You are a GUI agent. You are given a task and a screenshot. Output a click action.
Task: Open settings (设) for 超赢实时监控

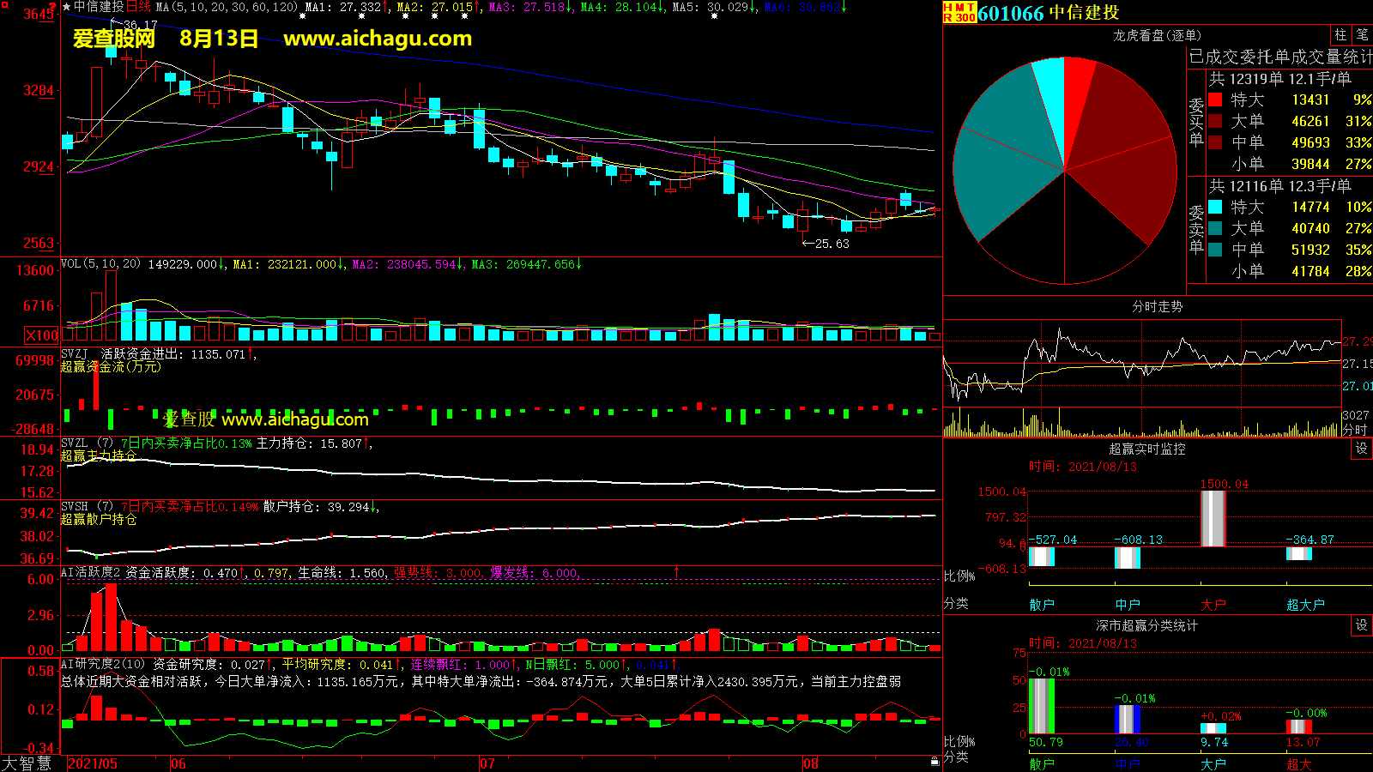click(1361, 449)
